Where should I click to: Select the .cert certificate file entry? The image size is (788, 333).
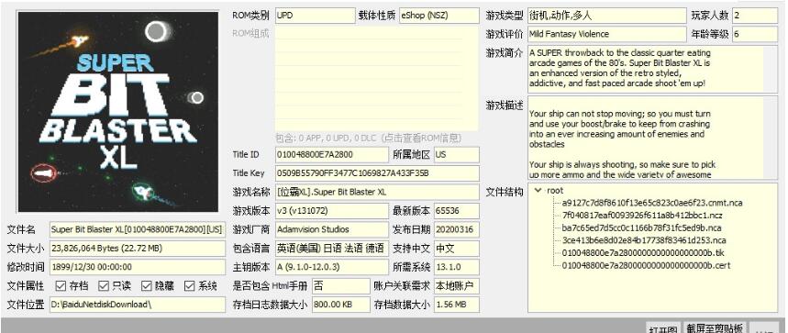coord(646,265)
